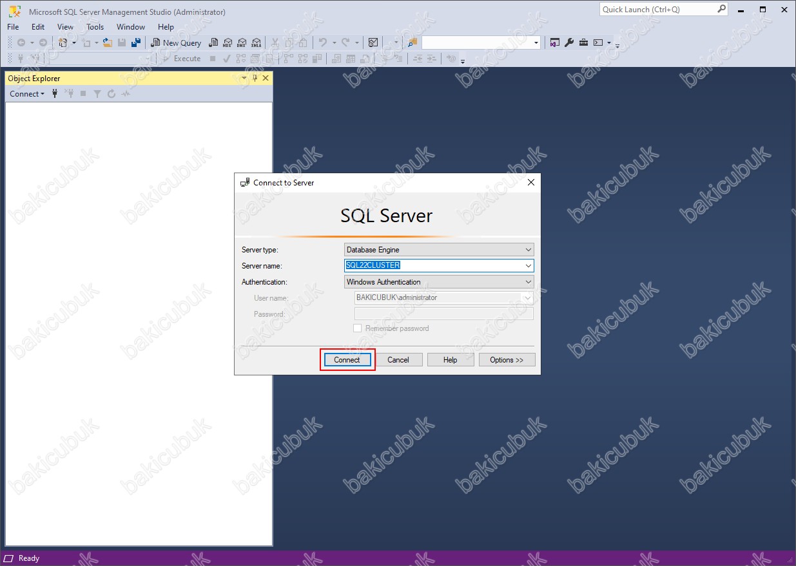796x566 pixels.
Task: Click the Object Explorer activity pulse icon
Action: (126, 94)
